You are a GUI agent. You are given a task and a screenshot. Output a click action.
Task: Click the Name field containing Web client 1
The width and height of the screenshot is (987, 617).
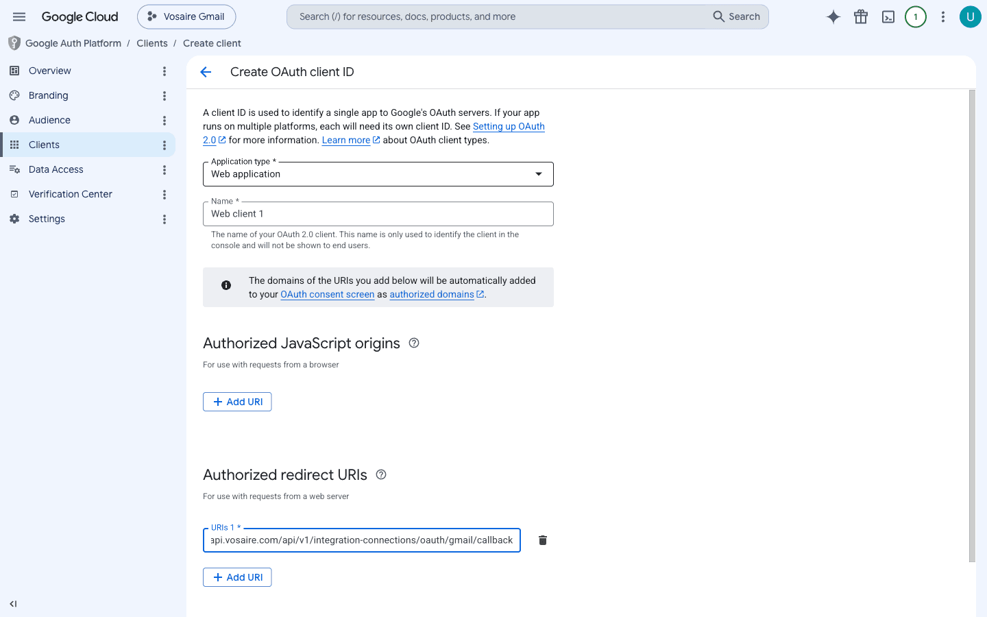(378, 214)
